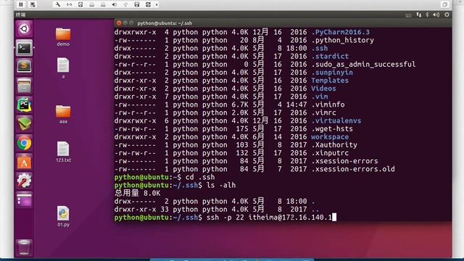464x261 pixels.
Task: Click the 总用量 8.0K output line
Action: [137, 194]
